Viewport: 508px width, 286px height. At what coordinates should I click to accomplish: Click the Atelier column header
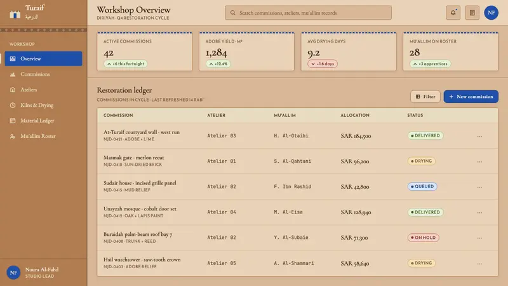pos(216,115)
